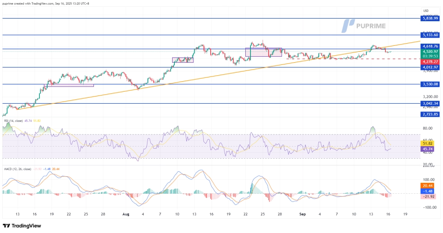Select the 5,133.60 price level label

click(430, 35)
